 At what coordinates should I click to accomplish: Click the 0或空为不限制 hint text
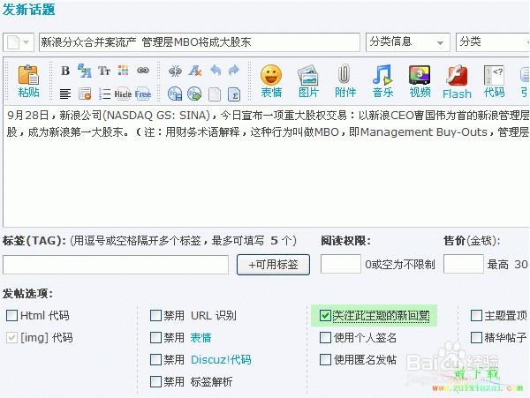coord(400,265)
